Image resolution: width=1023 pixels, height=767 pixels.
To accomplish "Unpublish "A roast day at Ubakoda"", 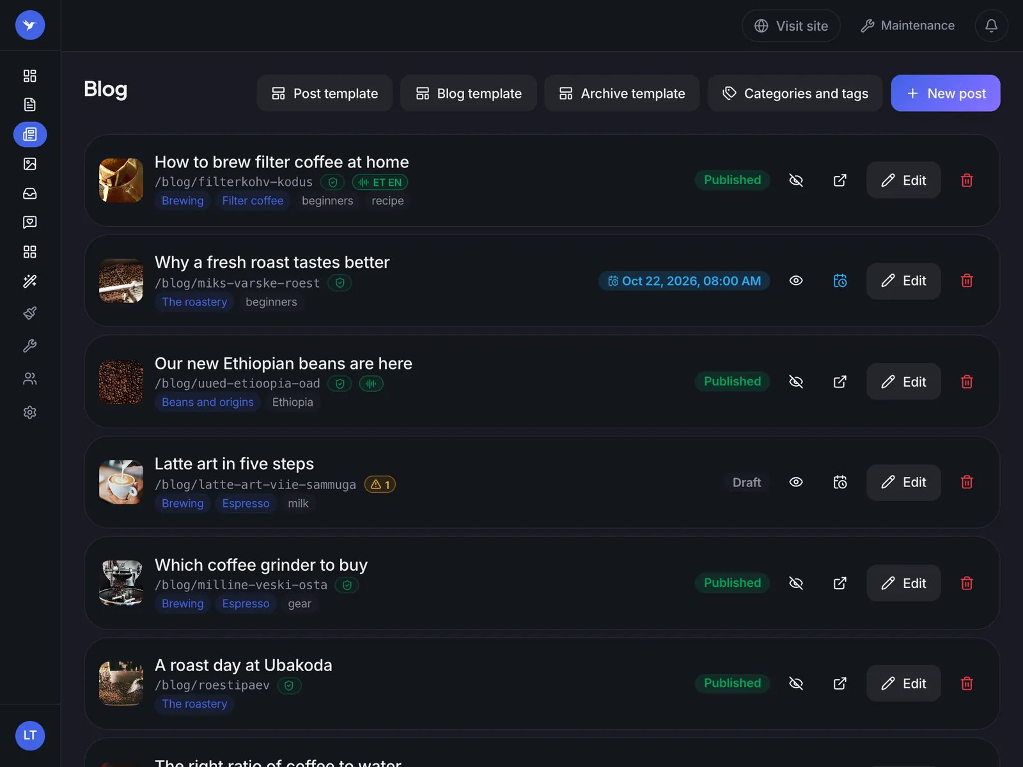I will point(796,683).
